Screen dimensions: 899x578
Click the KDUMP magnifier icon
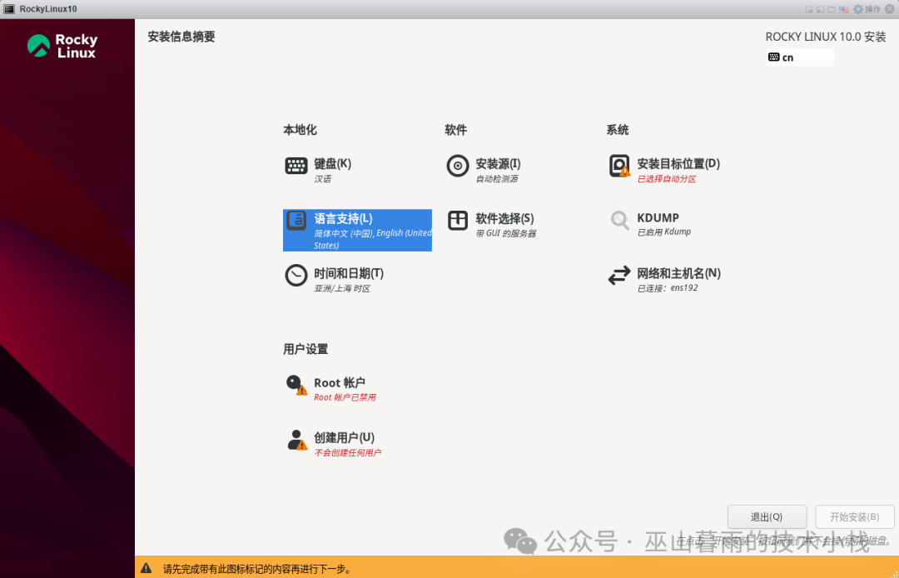(x=619, y=221)
